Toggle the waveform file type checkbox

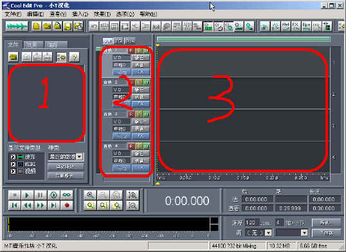coord(14,157)
